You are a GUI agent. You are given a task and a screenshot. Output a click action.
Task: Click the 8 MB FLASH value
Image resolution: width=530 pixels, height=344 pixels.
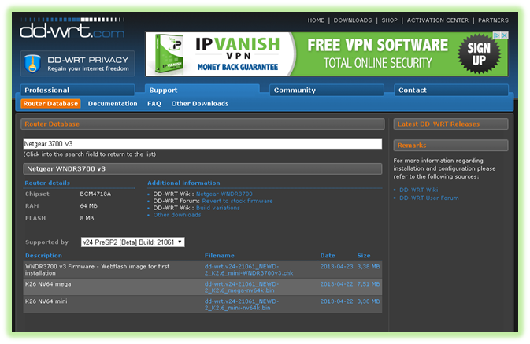[87, 218]
